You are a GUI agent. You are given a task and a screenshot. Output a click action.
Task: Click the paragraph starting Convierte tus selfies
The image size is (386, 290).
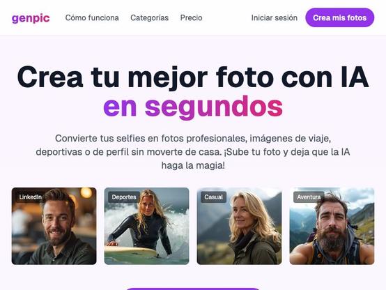[193, 152]
